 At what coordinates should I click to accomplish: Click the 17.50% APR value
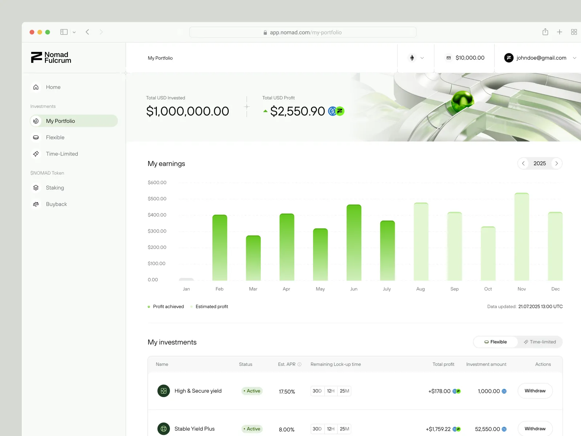pyautogui.click(x=287, y=392)
